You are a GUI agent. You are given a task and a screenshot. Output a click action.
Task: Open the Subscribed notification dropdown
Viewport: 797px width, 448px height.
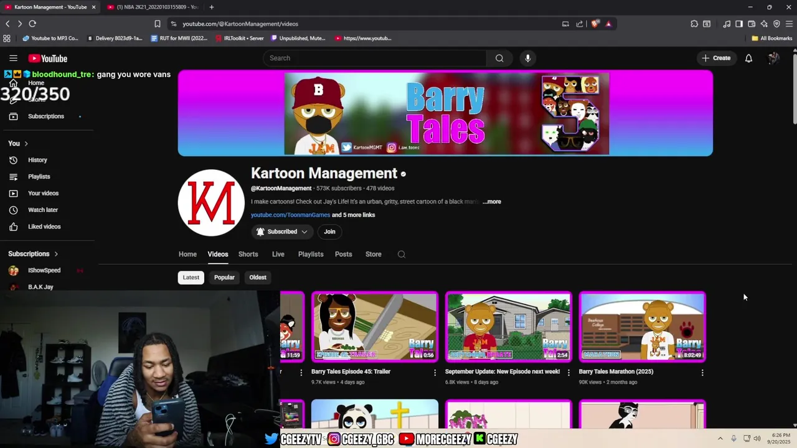coord(282,231)
